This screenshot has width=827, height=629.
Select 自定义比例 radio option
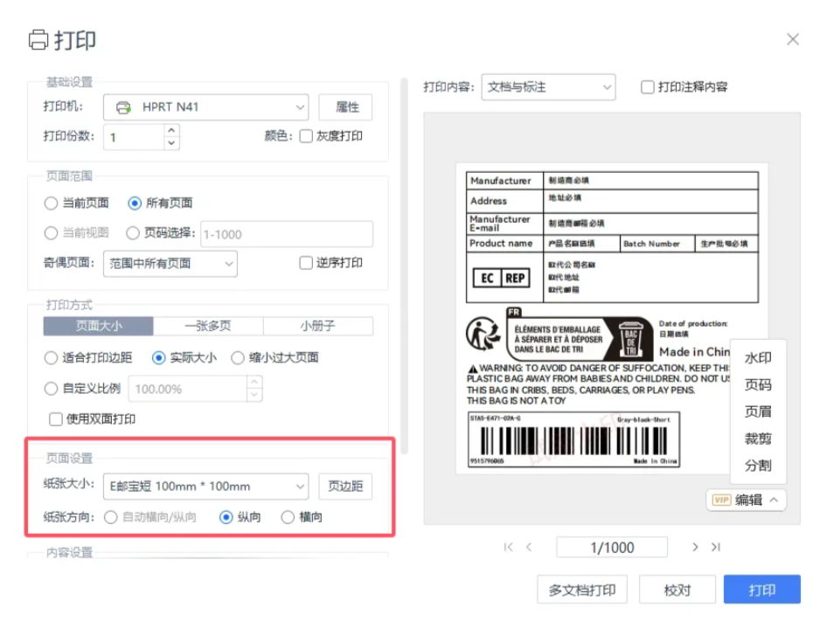point(51,389)
